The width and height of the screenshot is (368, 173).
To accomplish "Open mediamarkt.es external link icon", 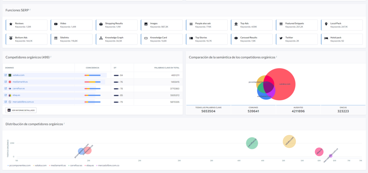I will (x=6, y=82).
